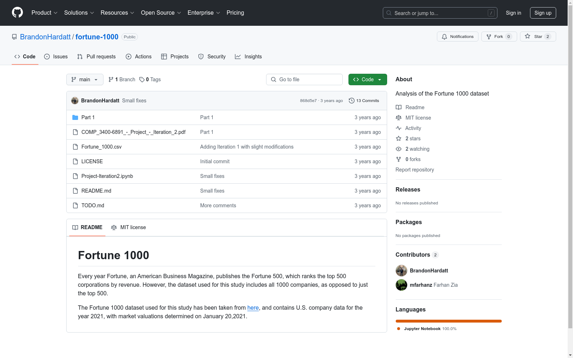The image size is (573, 358).
Task: Click the Notifications bell button
Action: (458, 37)
